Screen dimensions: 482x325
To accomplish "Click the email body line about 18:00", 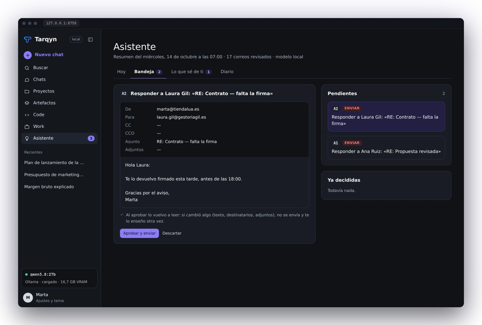I will tap(183, 179).
